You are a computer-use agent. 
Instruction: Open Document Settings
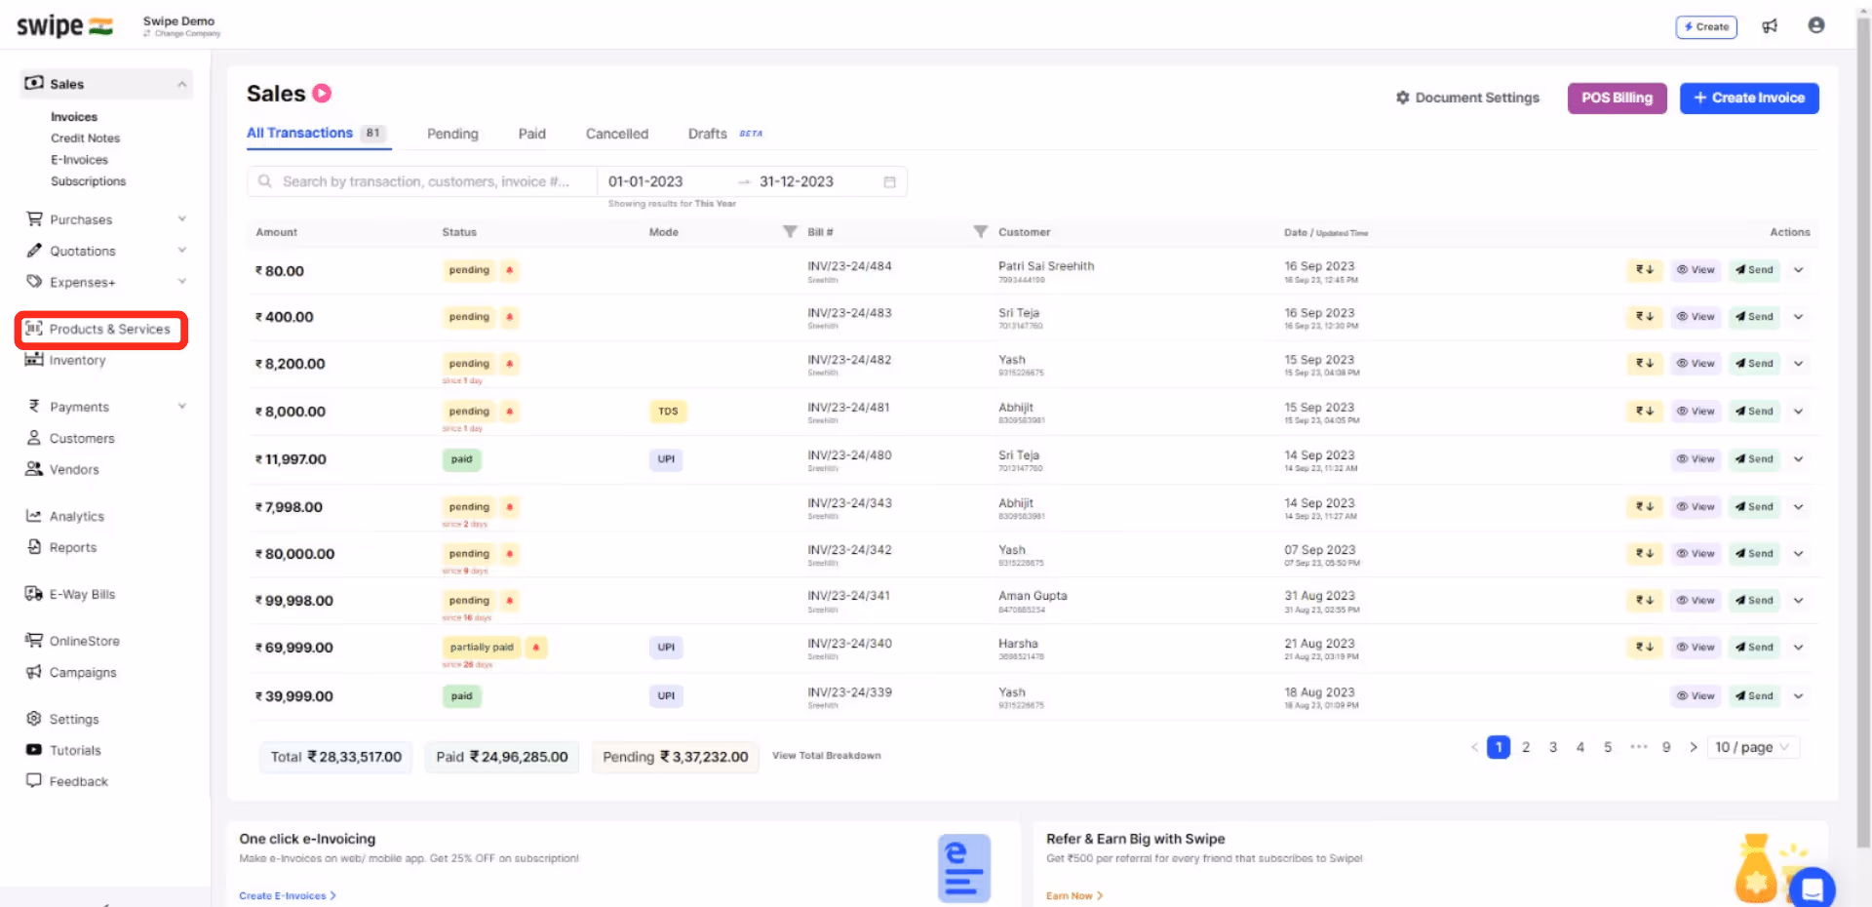point(1467,98)
